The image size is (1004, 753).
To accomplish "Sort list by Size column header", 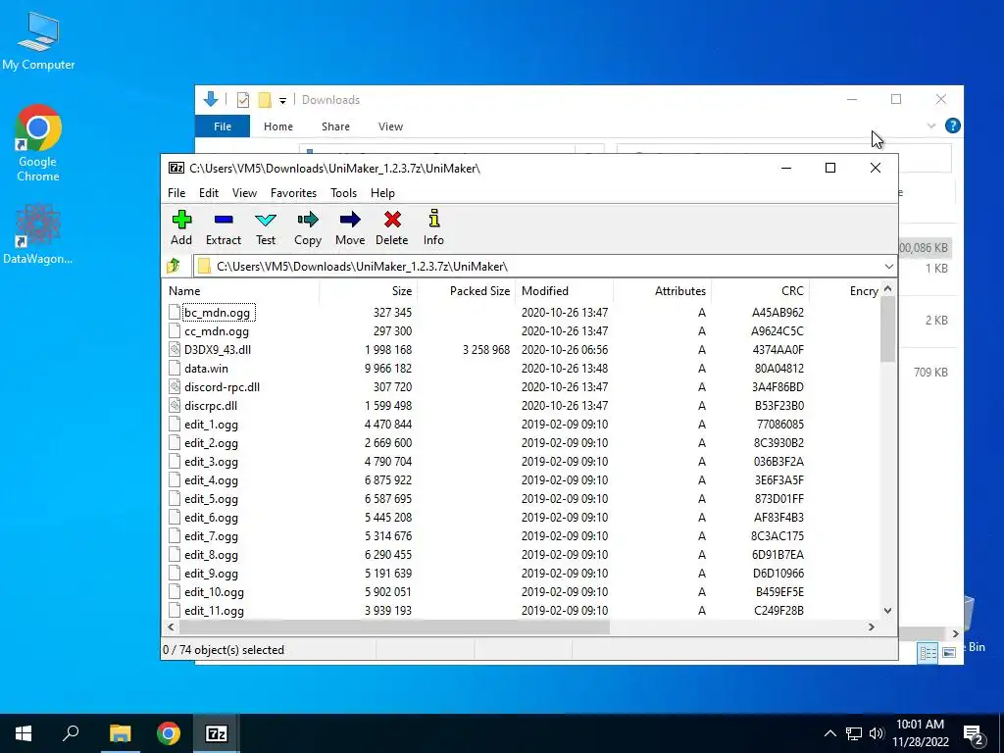I will point(369,290).
